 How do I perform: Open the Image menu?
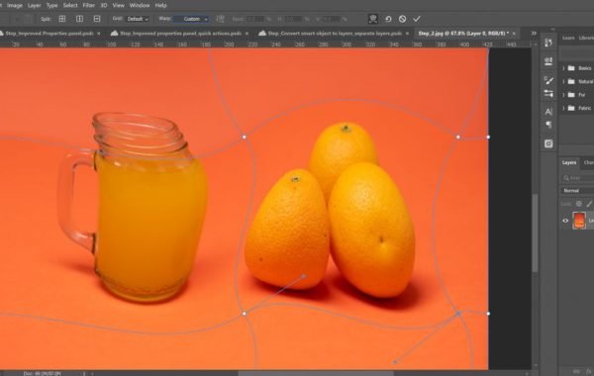coord(15,5)
